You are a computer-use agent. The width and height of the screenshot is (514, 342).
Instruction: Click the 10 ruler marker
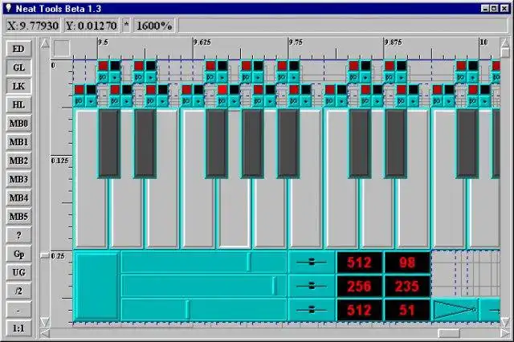[483, 42]
